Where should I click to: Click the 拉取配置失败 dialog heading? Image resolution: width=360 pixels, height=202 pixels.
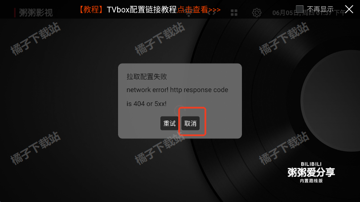tap(147, 77)
